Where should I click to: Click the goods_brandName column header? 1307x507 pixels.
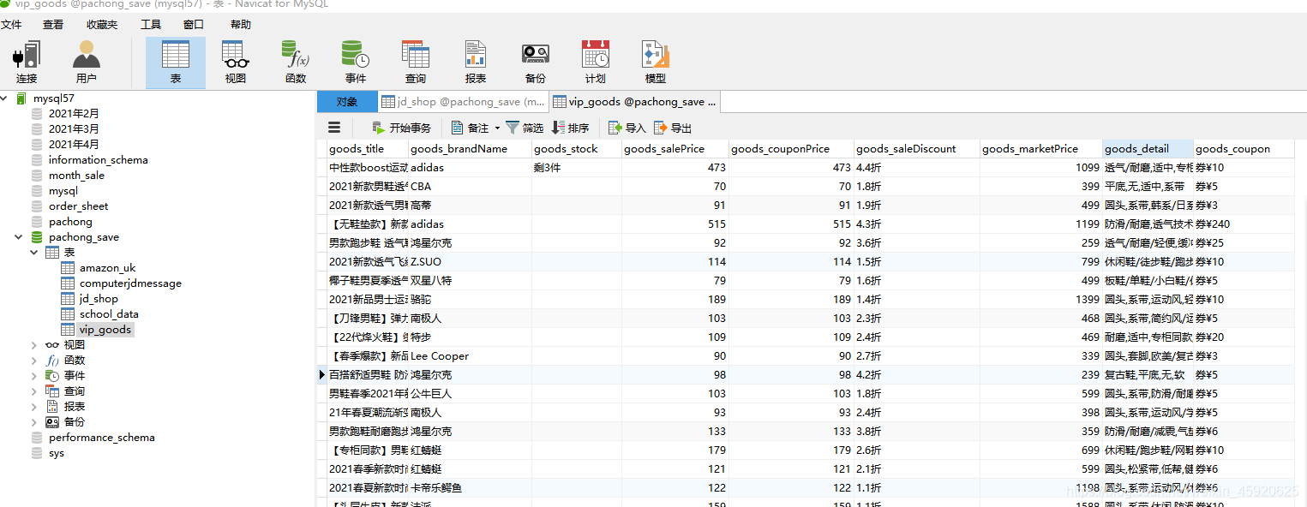[470, 149]
